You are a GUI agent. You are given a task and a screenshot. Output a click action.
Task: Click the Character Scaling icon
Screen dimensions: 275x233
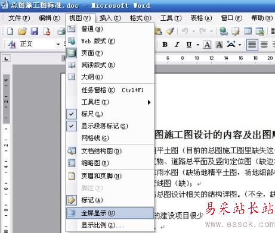coord(231,45)
